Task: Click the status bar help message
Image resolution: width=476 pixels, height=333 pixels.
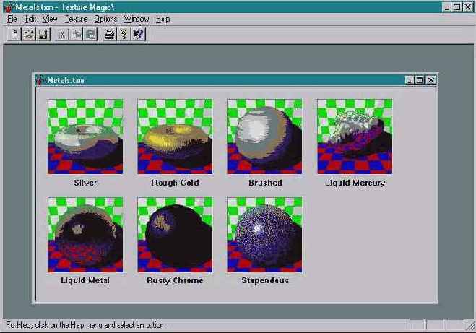Action: [x=85, y=325]
